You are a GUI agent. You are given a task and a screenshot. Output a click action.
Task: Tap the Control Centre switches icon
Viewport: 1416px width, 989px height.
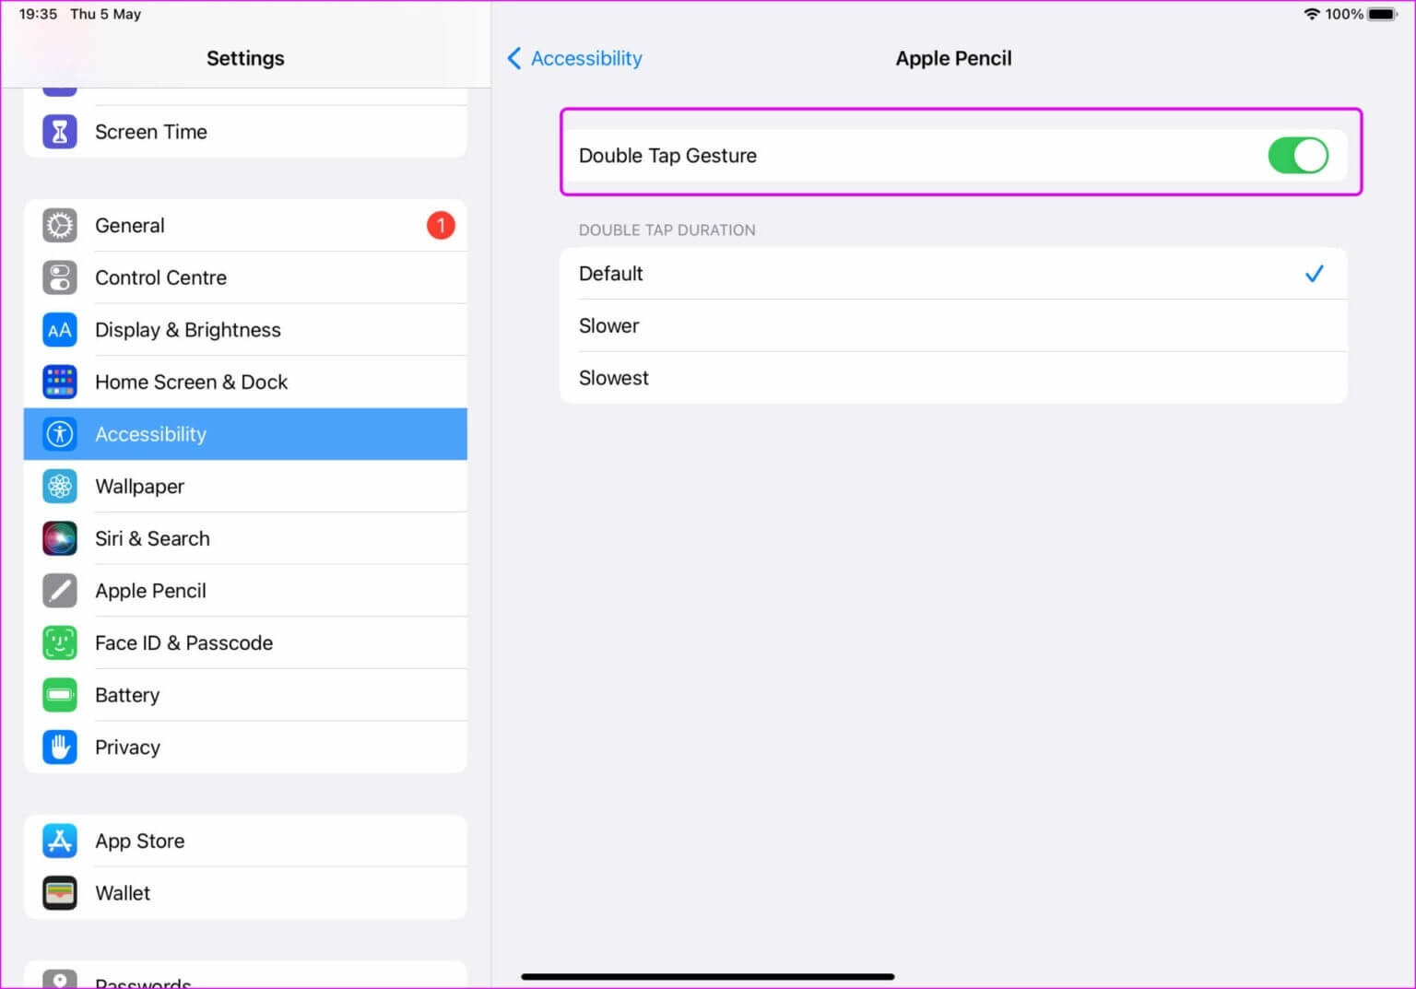(60, 277)
